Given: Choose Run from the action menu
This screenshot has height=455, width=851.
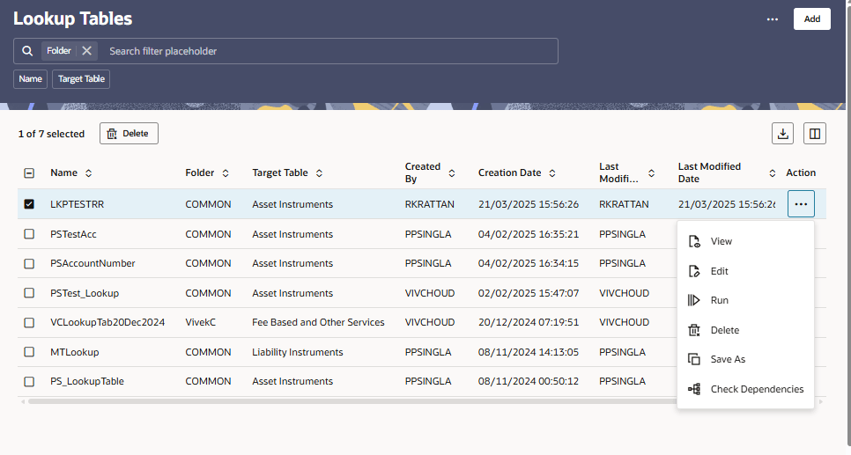Looking at the screenshot, I should point(745,300).
